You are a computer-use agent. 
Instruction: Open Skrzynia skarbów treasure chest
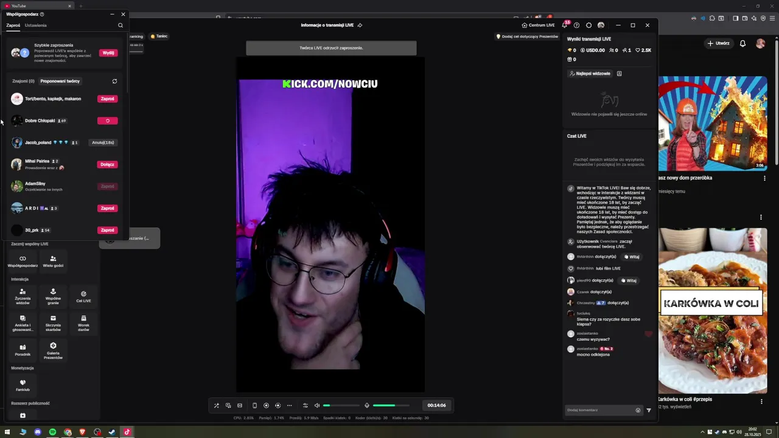(53, 323)
